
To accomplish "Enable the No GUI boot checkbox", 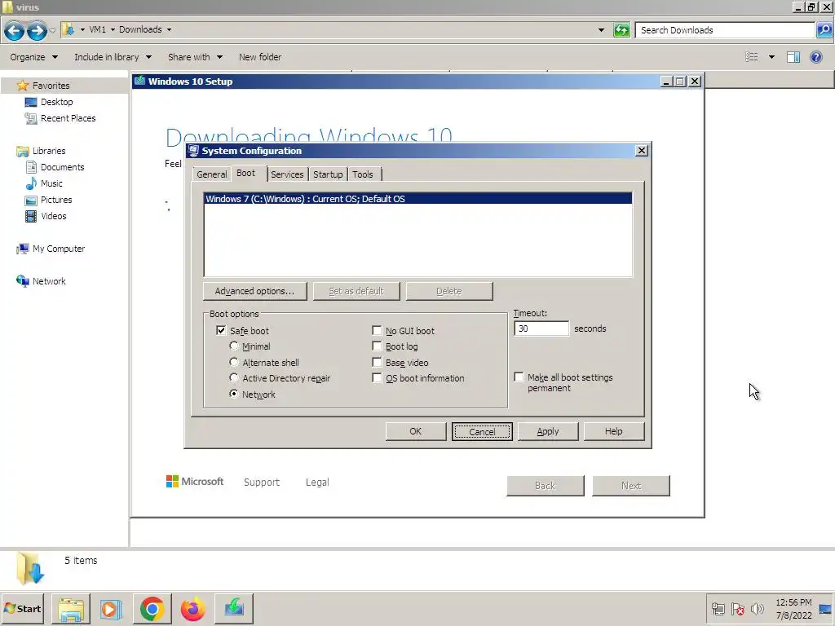I will tap(377, 331).
